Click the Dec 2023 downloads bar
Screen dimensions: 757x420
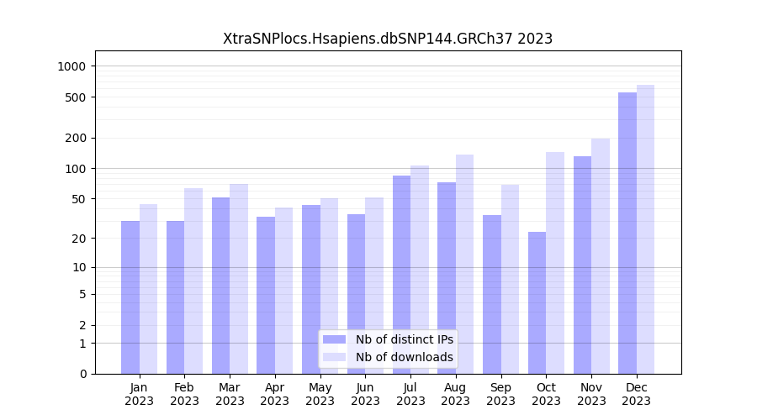pyautogui.click(x=645, y=229)
